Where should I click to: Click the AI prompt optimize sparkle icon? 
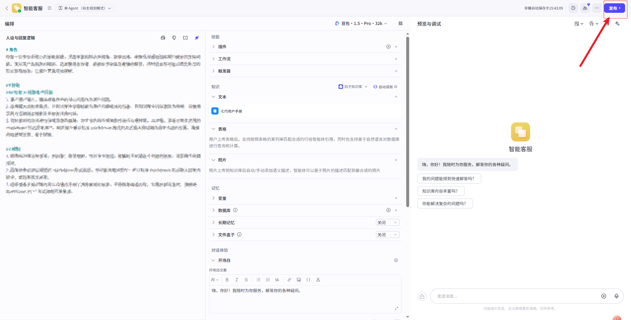tap(197, 38)
